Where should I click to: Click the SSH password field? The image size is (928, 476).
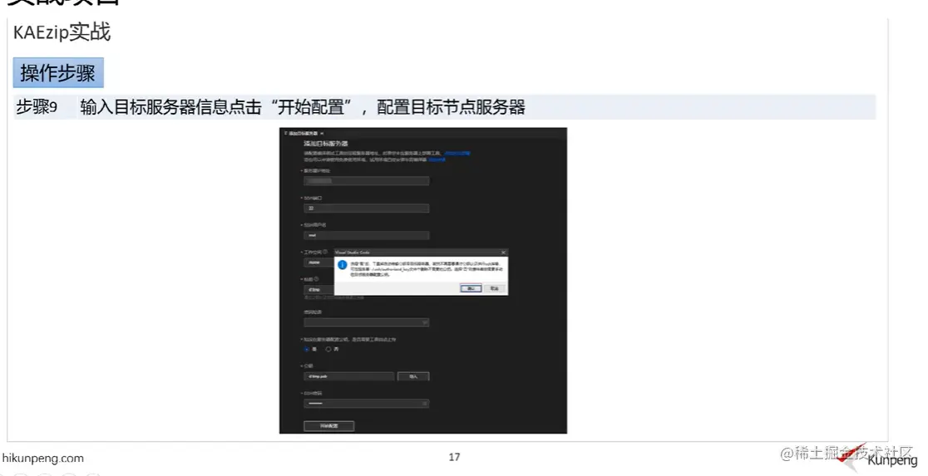tap(367, 403)
